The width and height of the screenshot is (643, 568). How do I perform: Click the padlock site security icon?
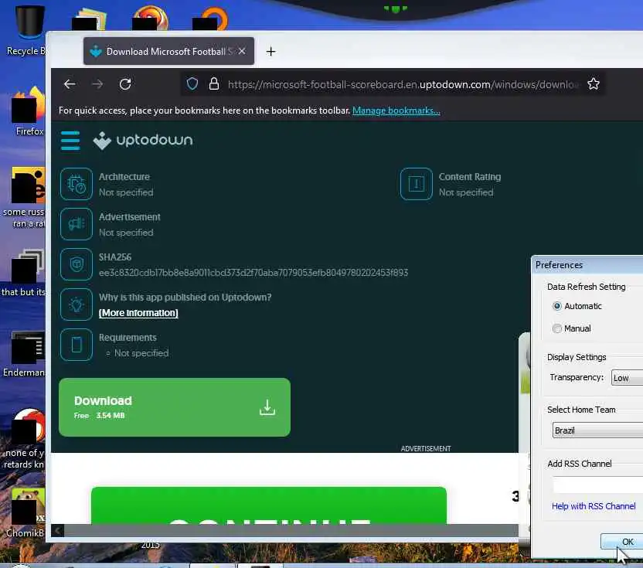[x=213, y=84]
